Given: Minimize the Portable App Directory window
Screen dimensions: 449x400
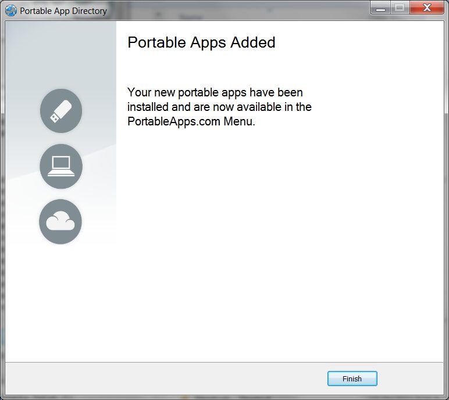Looking at the screenshot, I should tap(380, 7).
